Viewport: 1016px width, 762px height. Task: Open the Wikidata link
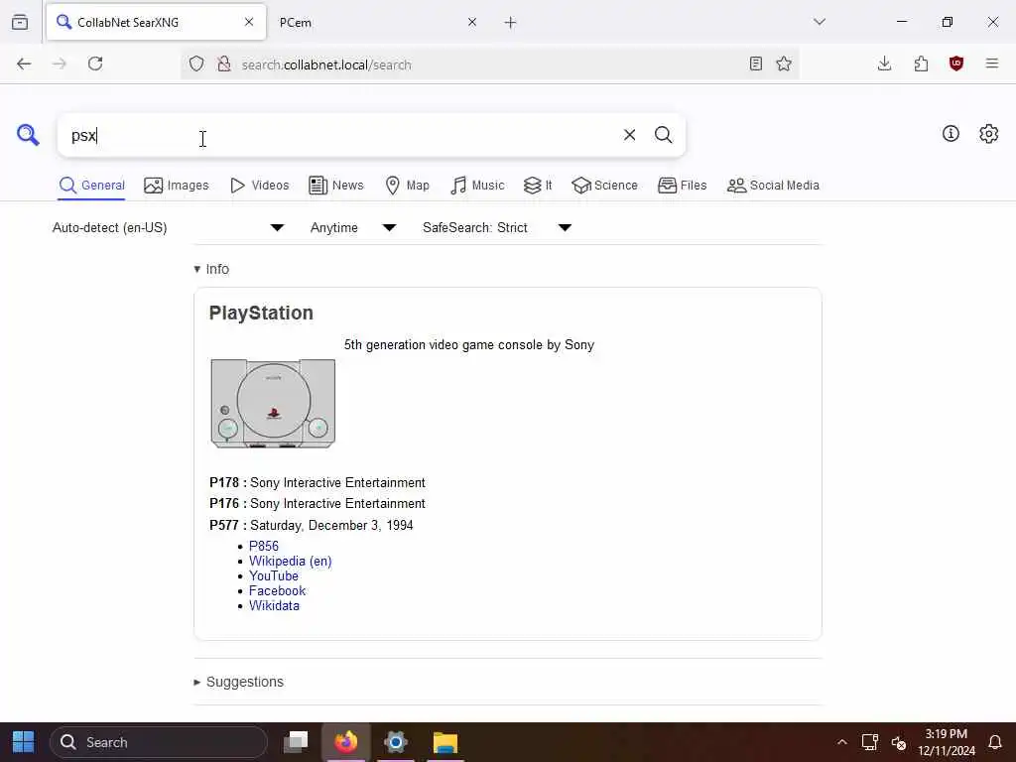(x=274, y=606)
